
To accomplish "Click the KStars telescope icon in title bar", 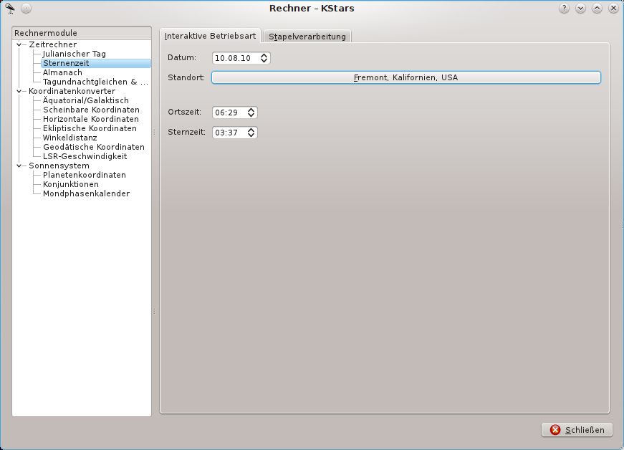I will (x=11, y=9).
